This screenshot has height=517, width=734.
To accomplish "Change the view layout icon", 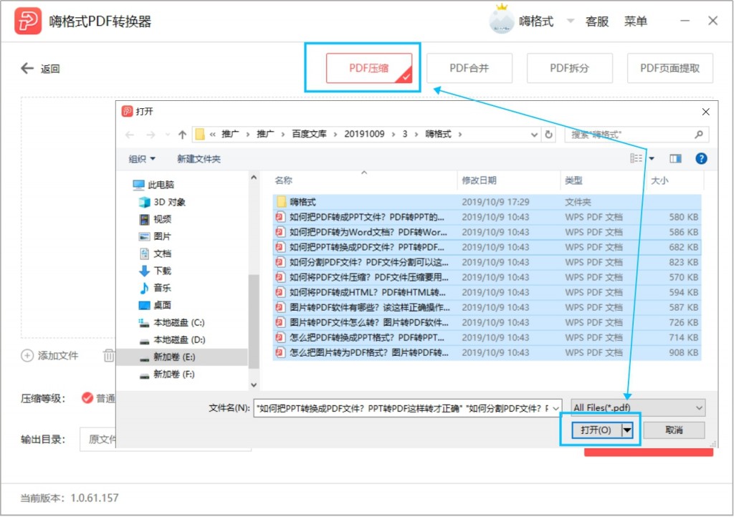I will [636, 158].
